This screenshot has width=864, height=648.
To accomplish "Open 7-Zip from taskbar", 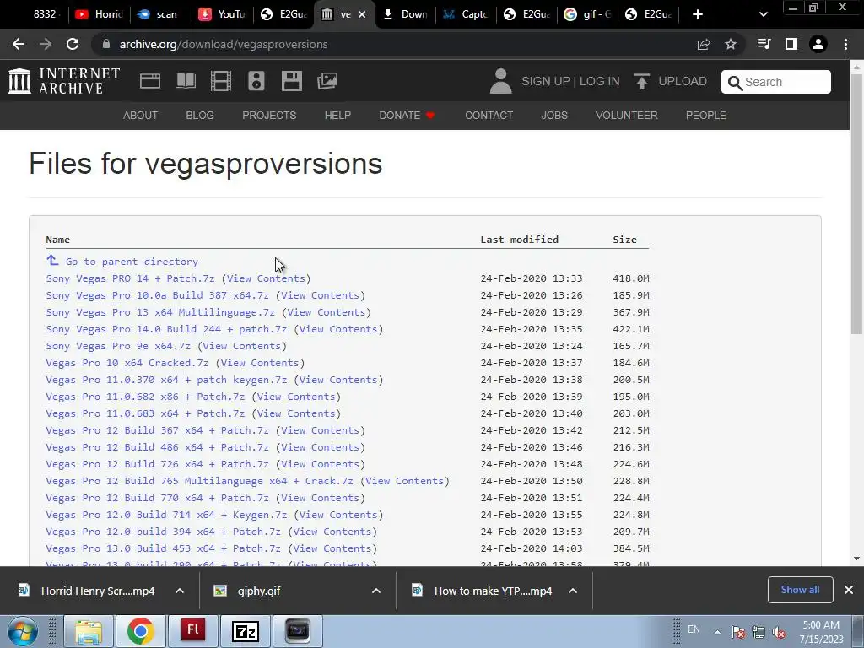I will point(246,631).
